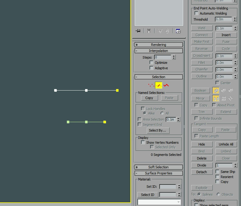The image size is (241, 206).
Task: Toggle Lock Handles checkbox
Action: pyautogui.click(x=143, y=108)
